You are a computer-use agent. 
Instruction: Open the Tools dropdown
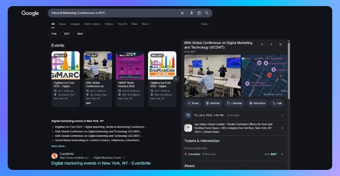[205, 24]
